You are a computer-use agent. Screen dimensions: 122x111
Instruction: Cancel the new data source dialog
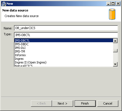[x=108, y=103]
